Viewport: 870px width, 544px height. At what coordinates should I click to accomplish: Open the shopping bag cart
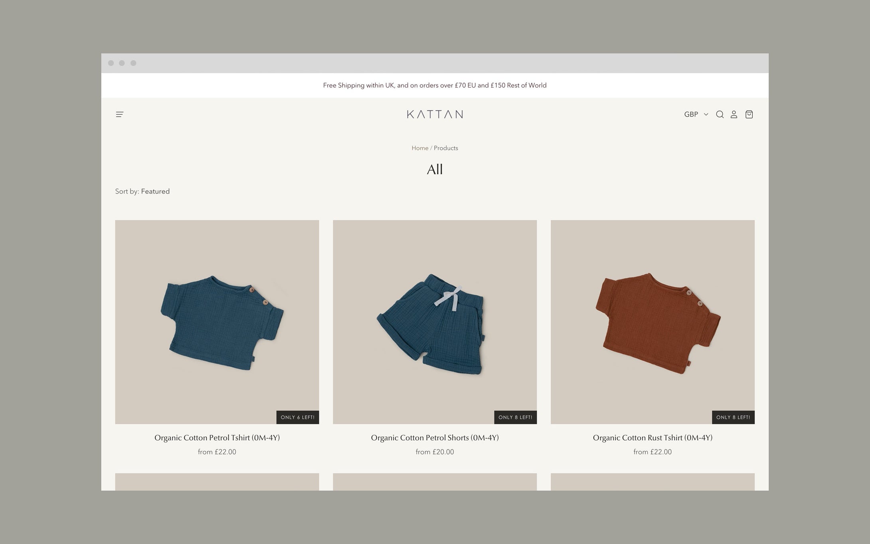tap(749, 115)
